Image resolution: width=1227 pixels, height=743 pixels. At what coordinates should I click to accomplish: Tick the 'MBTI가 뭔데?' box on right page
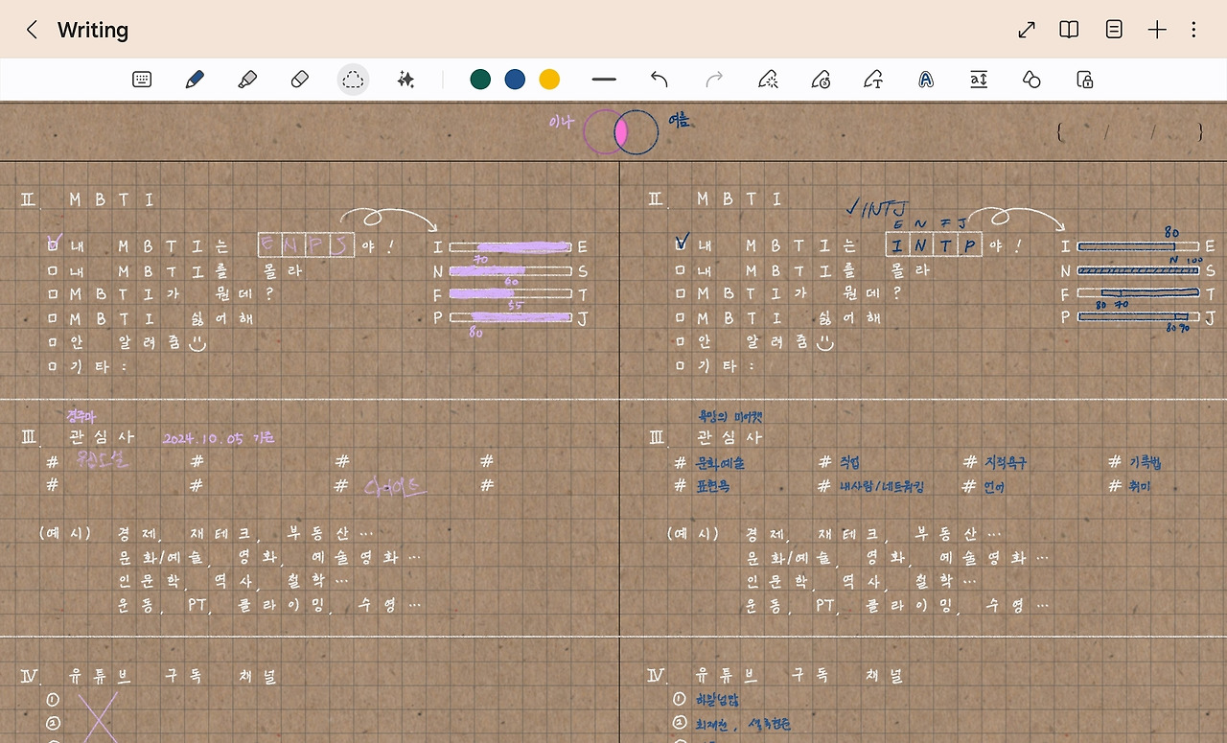(x=681, y=294)
